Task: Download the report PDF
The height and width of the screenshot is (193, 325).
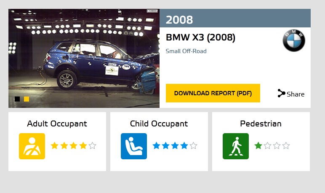Action: click(213, 93)
